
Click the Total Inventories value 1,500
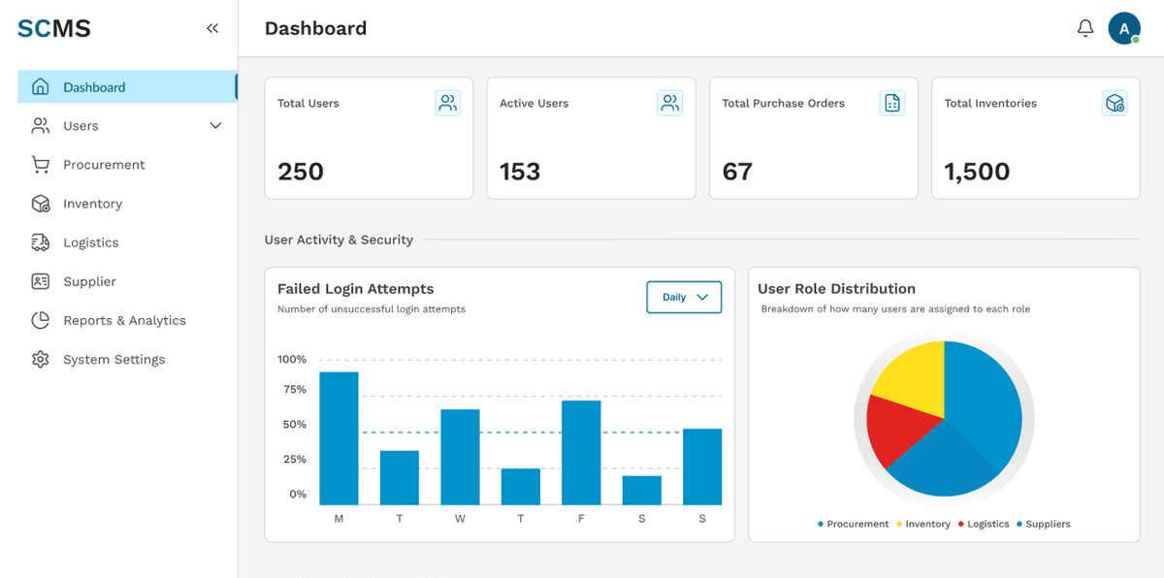pos(977,172)
